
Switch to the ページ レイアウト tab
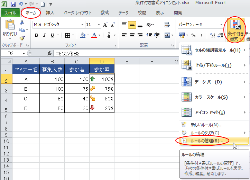click(x=77, y=12)
